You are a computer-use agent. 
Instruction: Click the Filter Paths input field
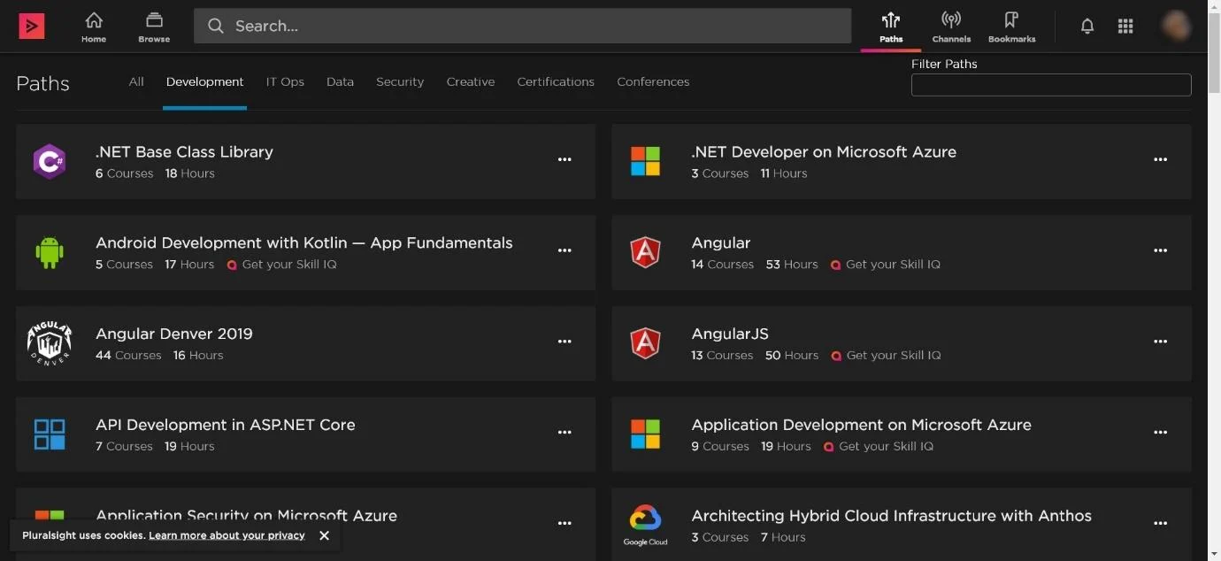coord(1051,85)
